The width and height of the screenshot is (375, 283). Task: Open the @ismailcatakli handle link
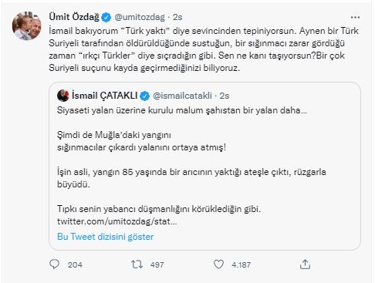182,96
